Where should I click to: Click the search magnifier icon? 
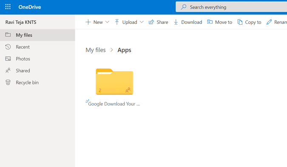[x=183, y=7]
